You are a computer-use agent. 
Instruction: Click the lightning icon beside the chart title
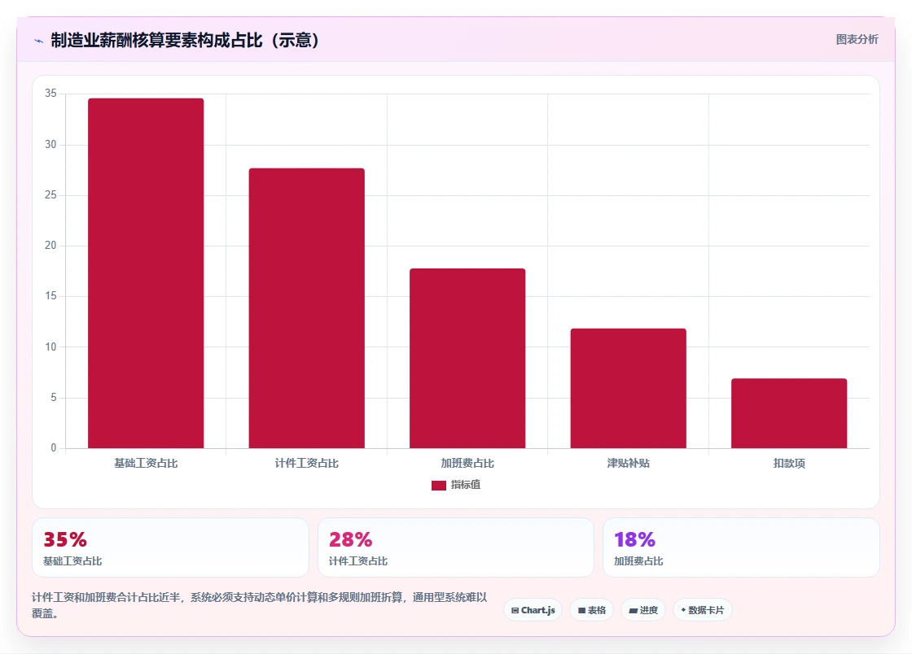[39, 41]
